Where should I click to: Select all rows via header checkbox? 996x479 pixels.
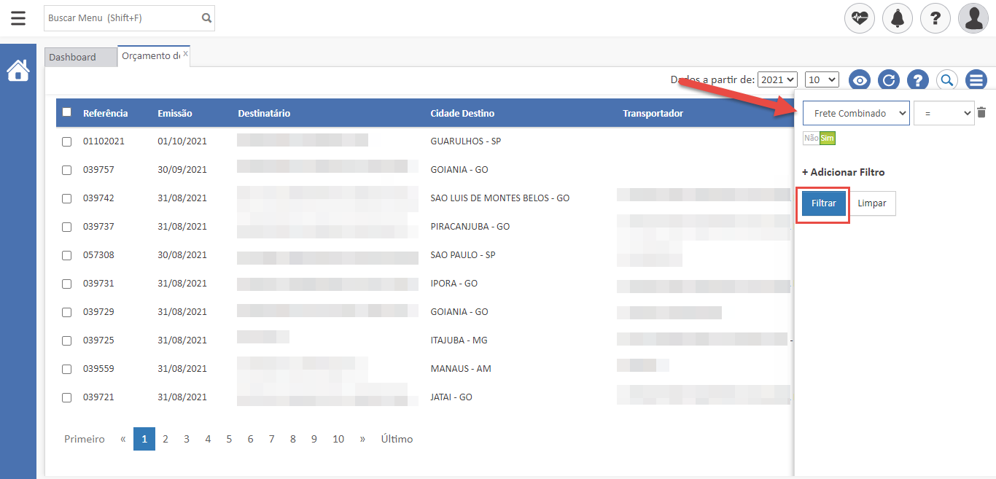click(67, 112)
